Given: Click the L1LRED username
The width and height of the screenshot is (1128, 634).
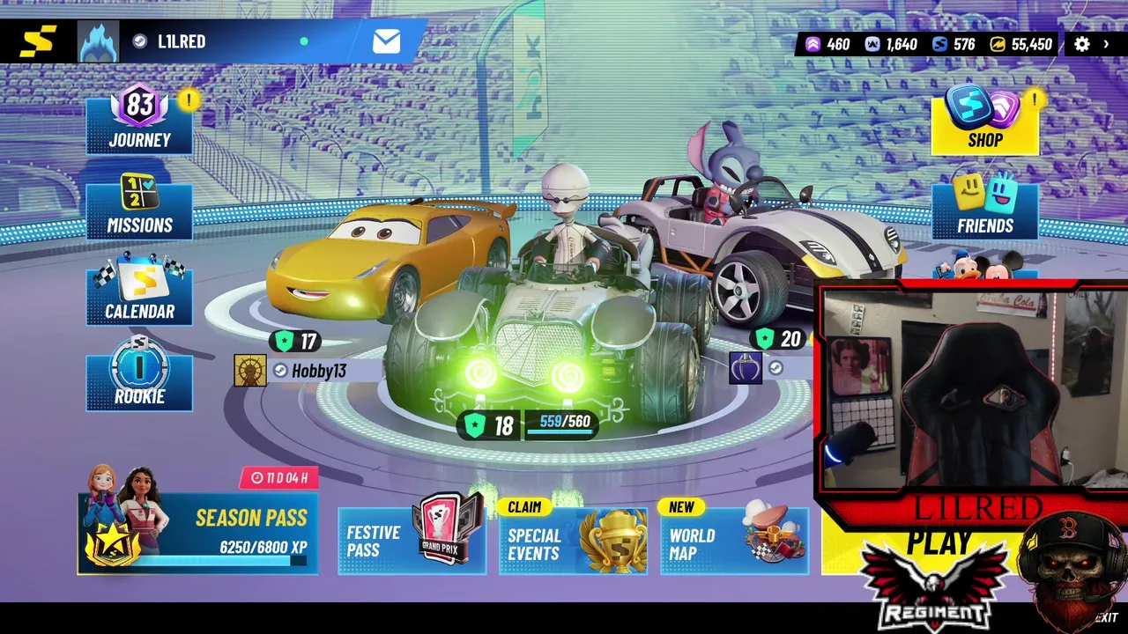Looking at the screenshot, I should [x=182, y=41].
